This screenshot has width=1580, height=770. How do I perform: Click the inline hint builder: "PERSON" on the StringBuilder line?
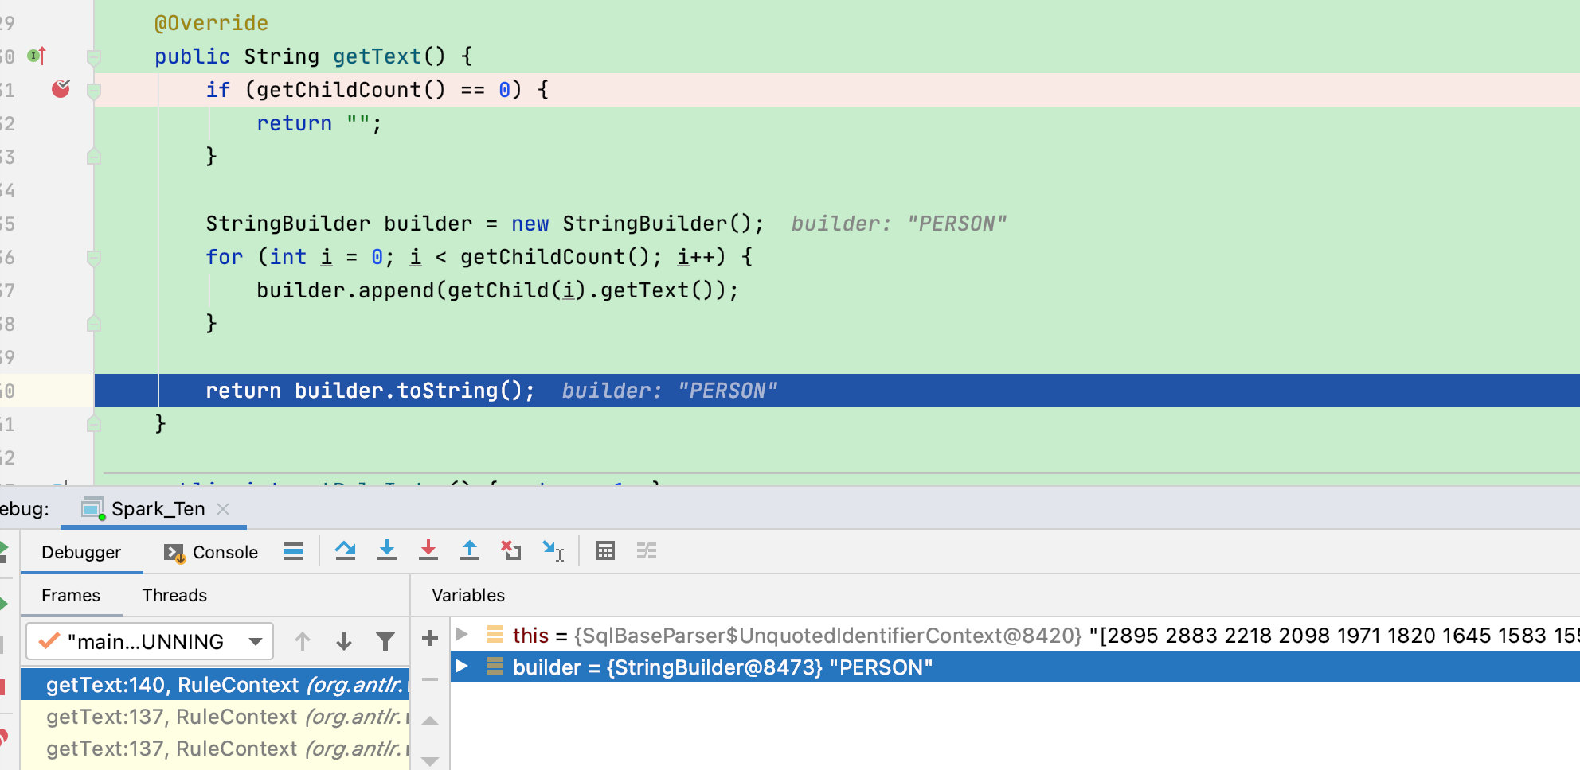(x=899, y=224)
